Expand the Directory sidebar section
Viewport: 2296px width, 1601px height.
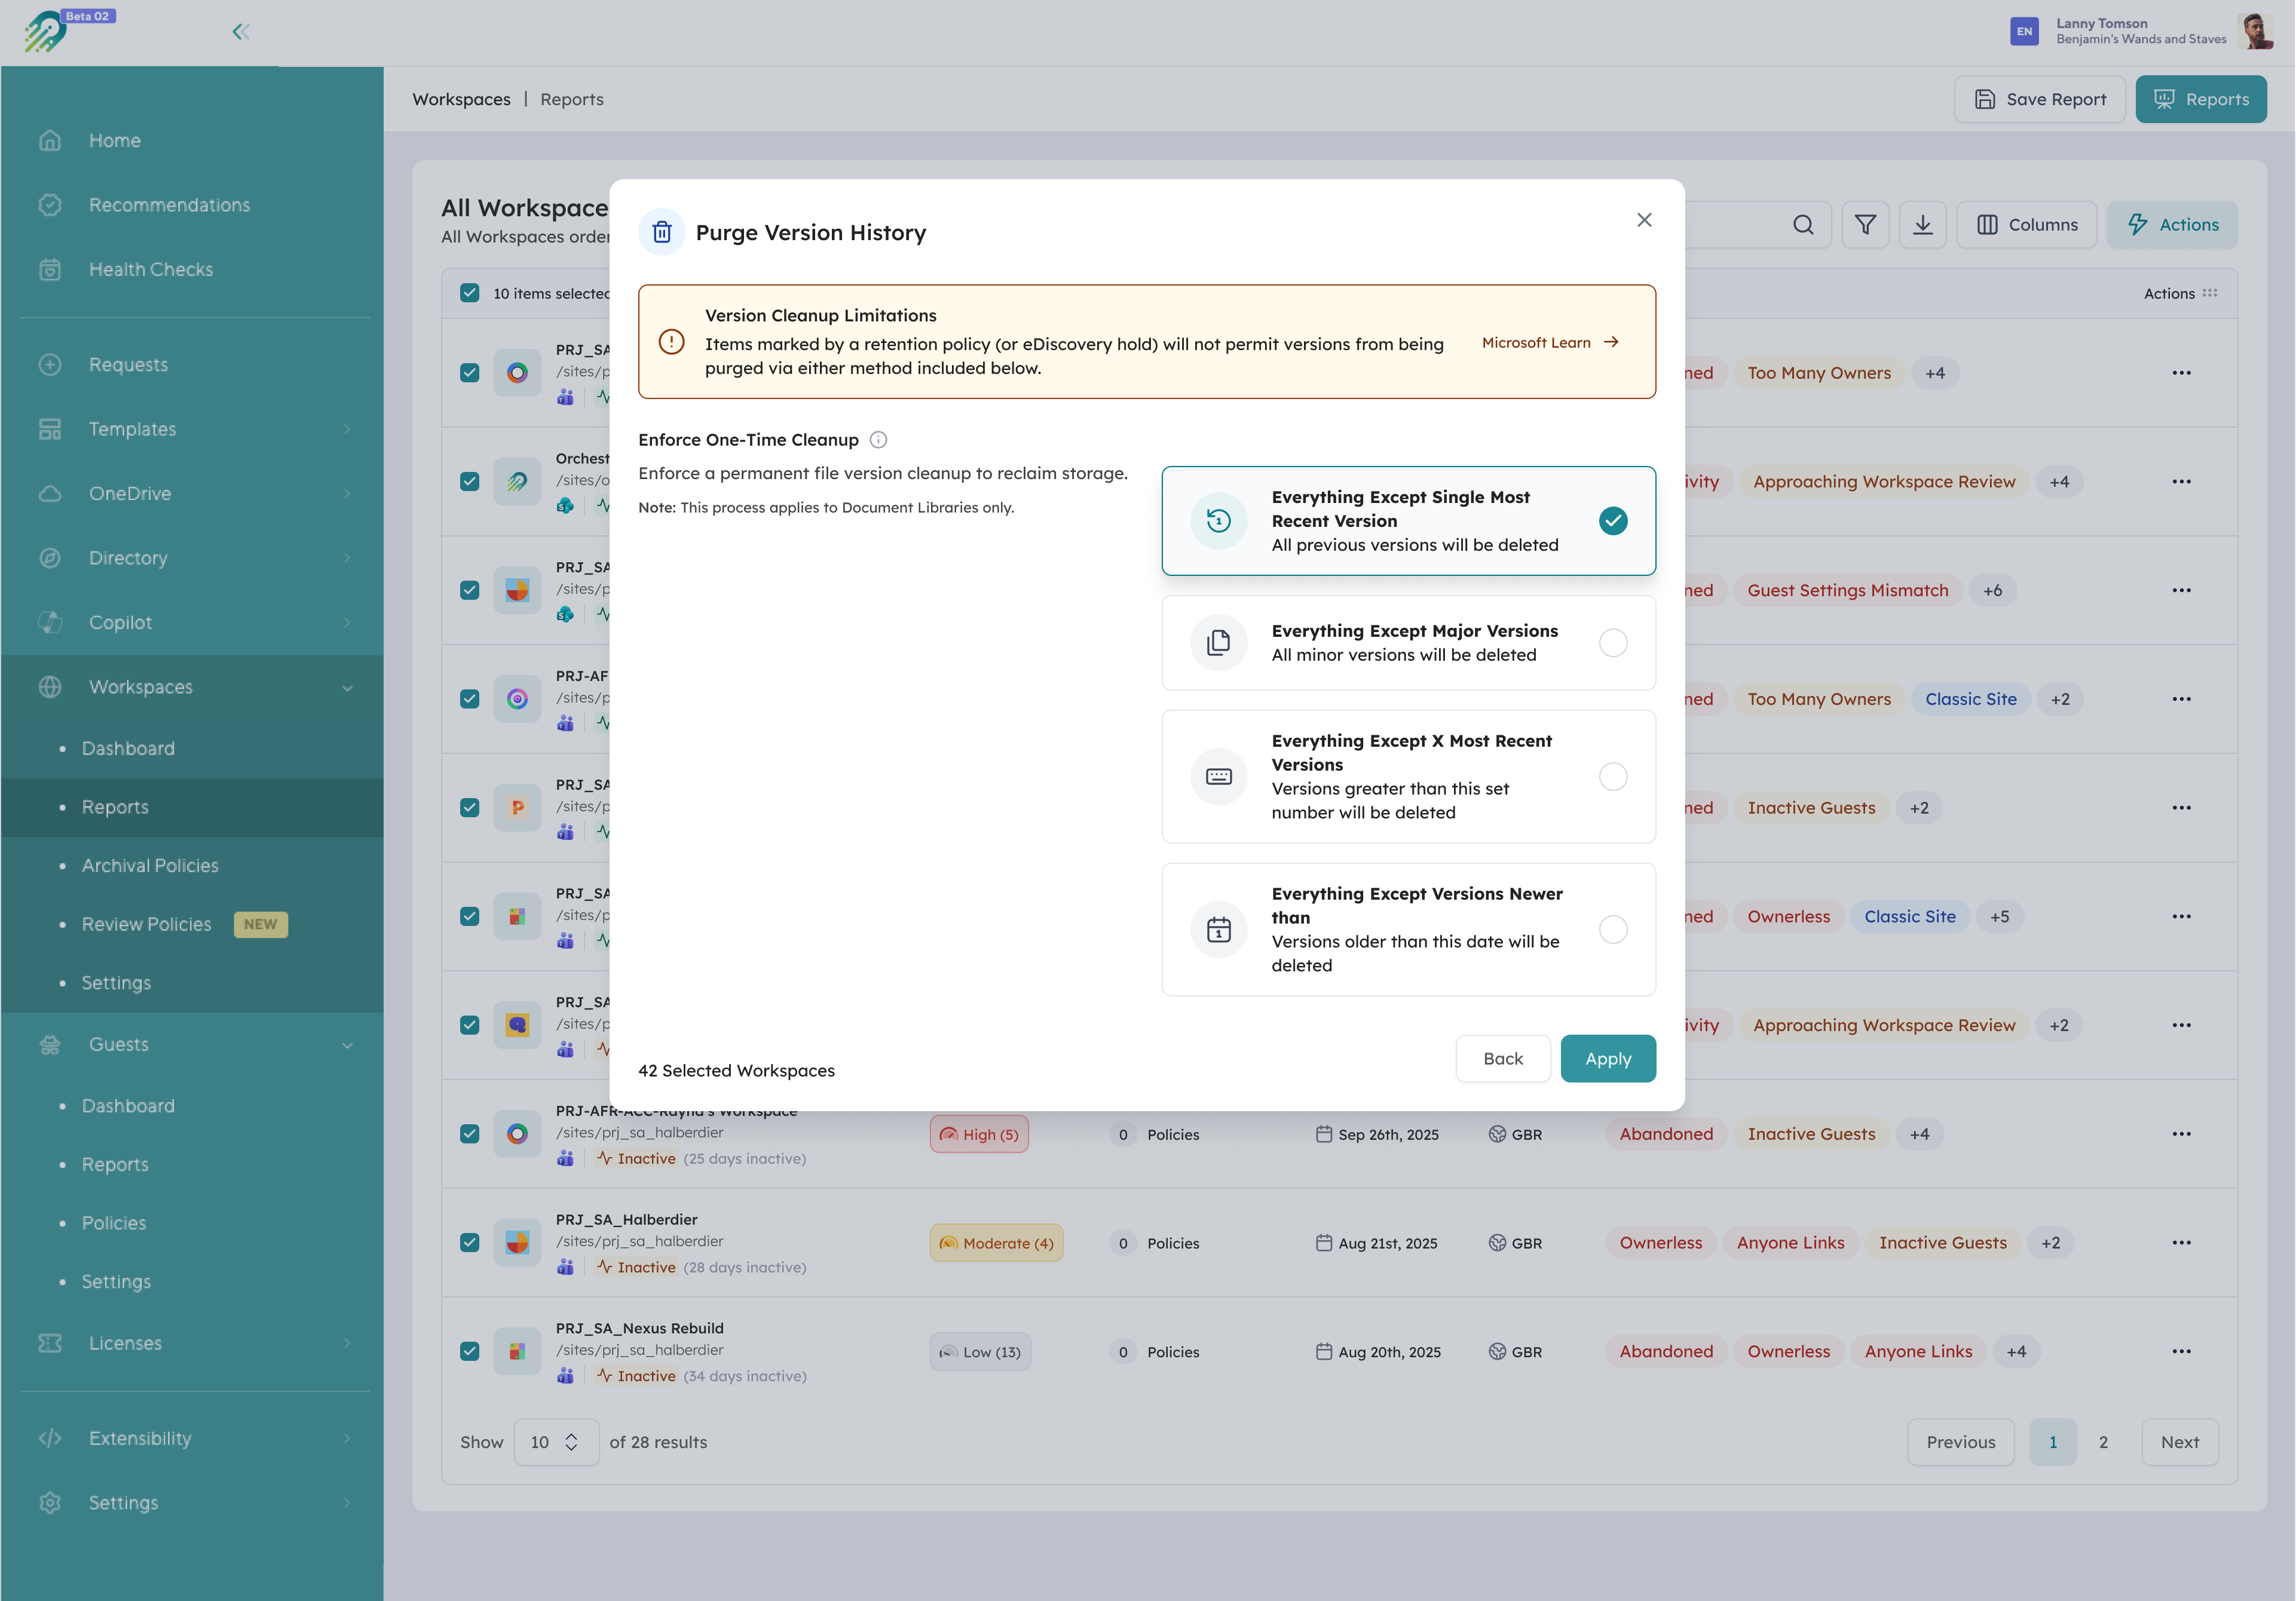[347, 559]
